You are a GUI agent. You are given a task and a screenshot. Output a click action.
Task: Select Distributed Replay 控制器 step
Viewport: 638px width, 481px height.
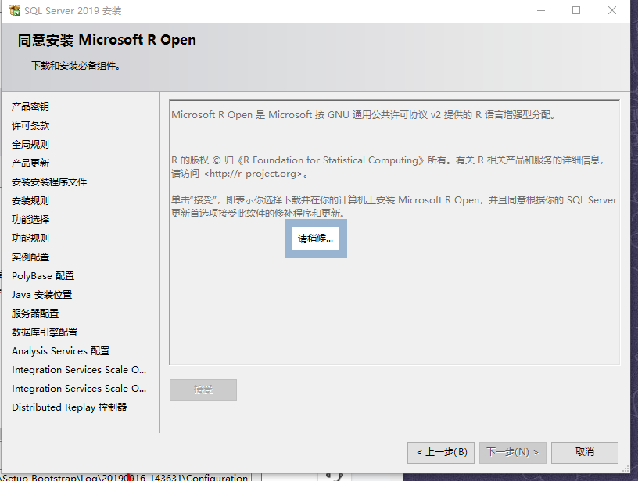tap(69, 407)
